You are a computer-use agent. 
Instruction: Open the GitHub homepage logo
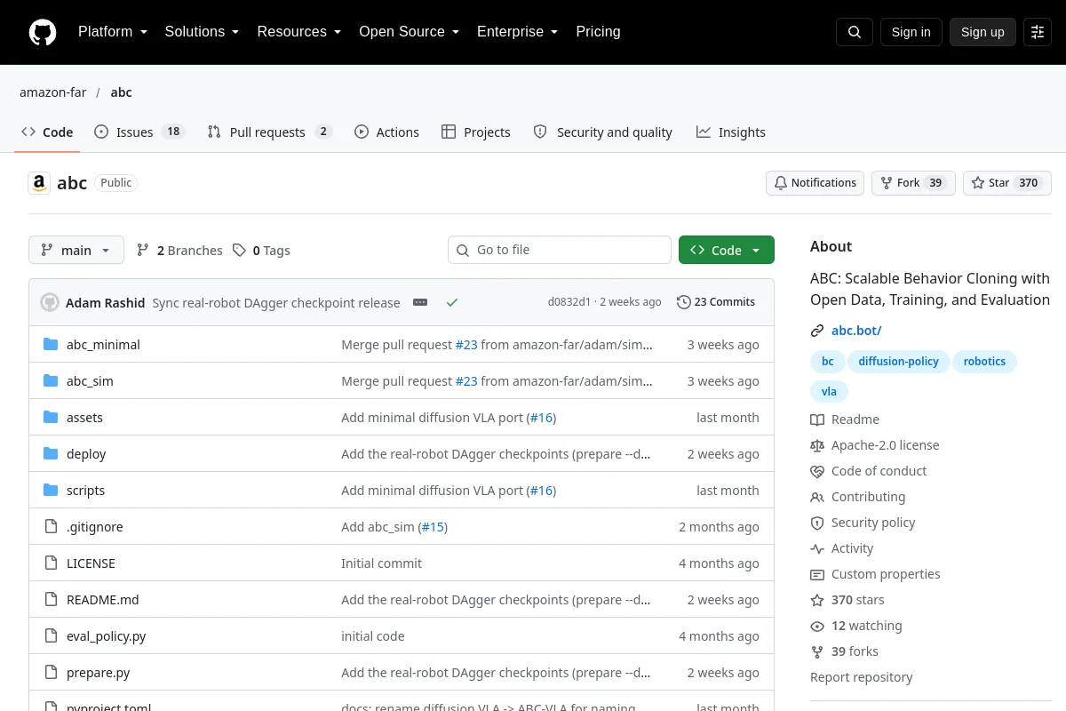coord(43,32)
